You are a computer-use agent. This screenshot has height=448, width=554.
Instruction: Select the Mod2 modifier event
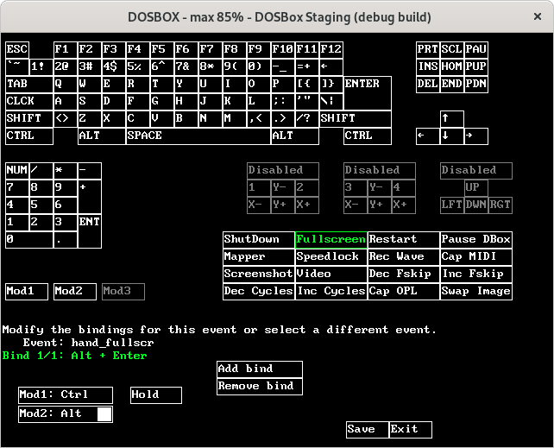click(x=75, y=292)
